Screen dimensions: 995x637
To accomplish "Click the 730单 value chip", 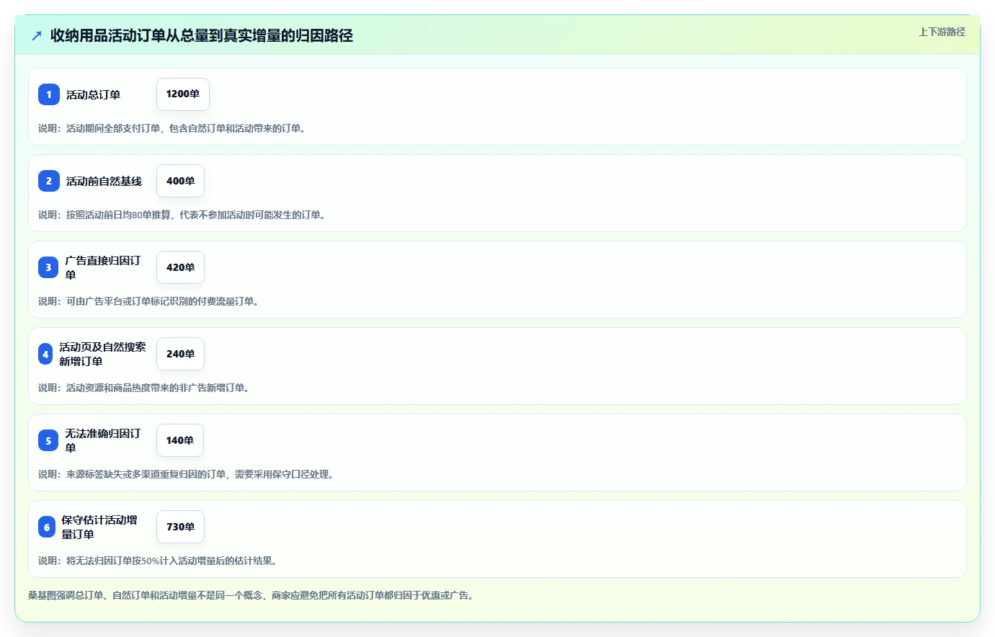I will pos(180,527).
